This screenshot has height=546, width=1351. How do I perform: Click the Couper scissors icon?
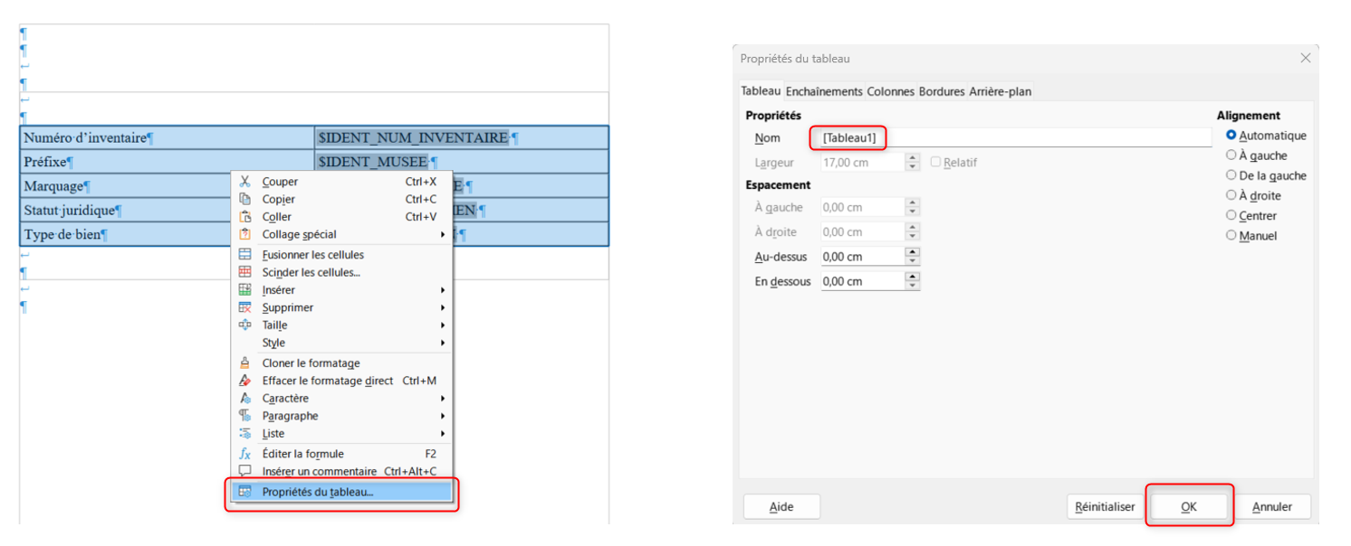[244, 182]
